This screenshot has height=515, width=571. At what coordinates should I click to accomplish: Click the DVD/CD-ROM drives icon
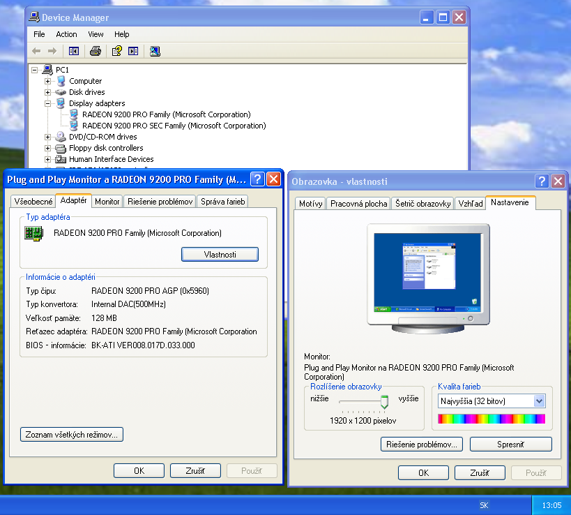[x=61, y=137]
